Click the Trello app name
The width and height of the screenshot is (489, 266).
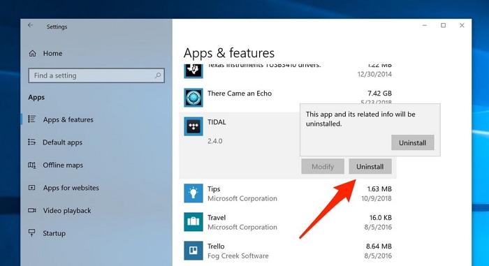[216, 246]
